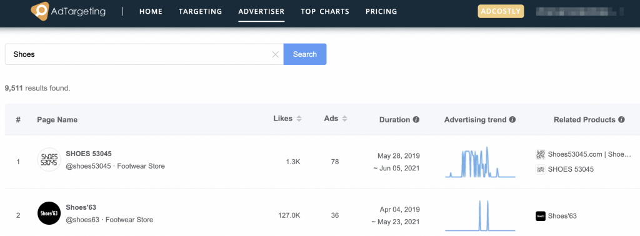Screen dimensions: 640x236
Task: Open the PRICING page
Action: [381, 11]
